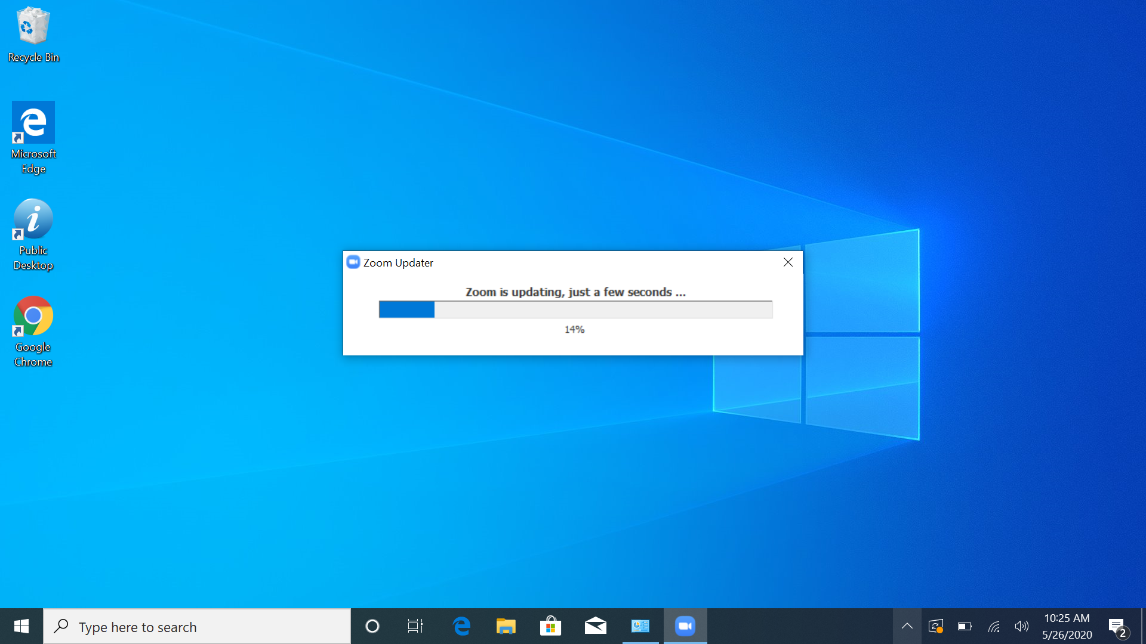
Task: Click the clock showing 10:25 AM
Action: click(1067, 626)
